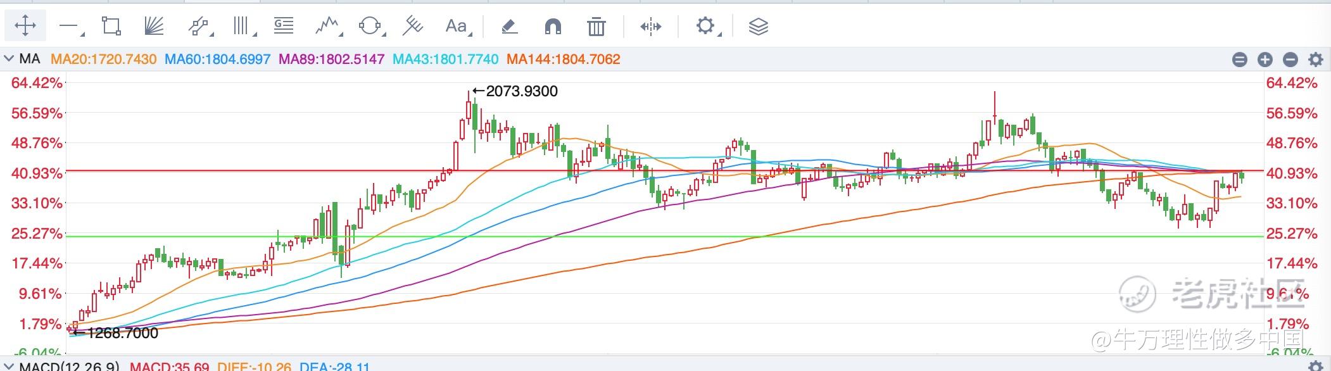Select the rectangle shape tool
1331x371 pixels.
coord(111,26)
